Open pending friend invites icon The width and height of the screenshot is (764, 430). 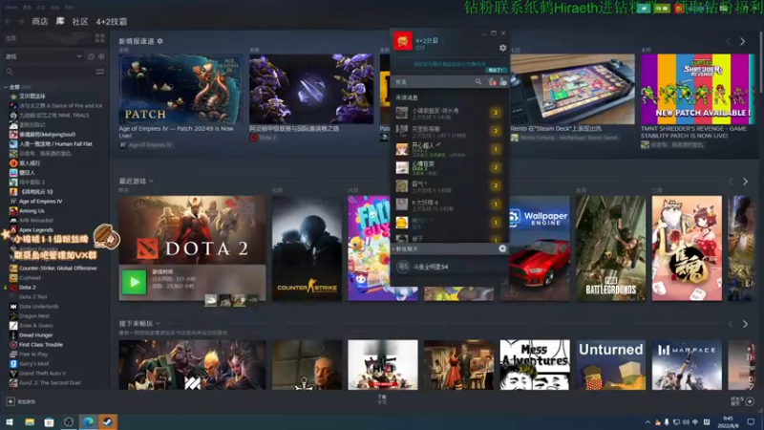[x=492, y=82]
